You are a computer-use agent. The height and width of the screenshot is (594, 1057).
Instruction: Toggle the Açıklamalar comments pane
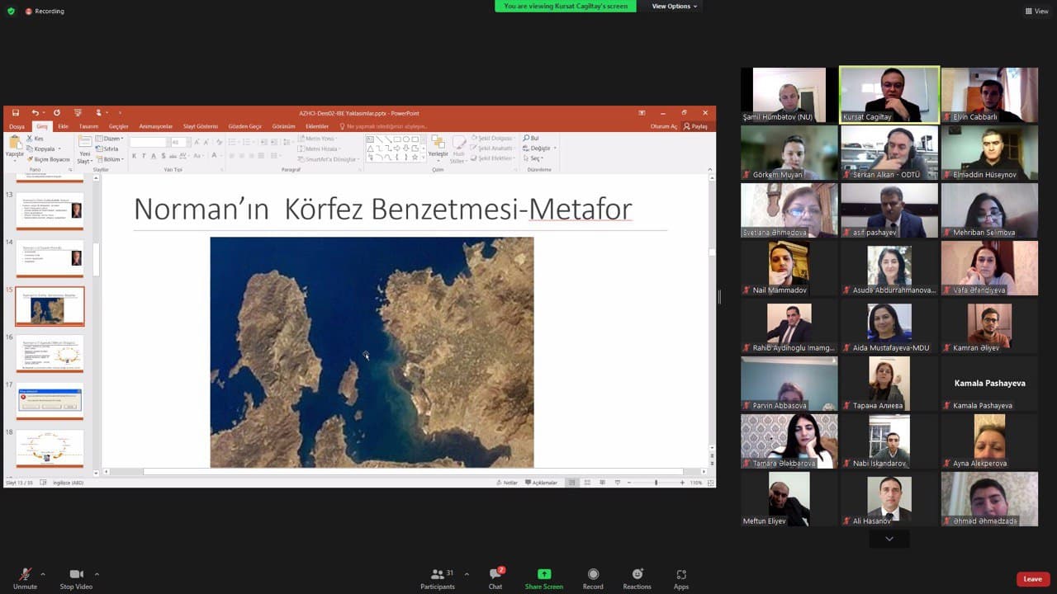[x=540, y=483]
